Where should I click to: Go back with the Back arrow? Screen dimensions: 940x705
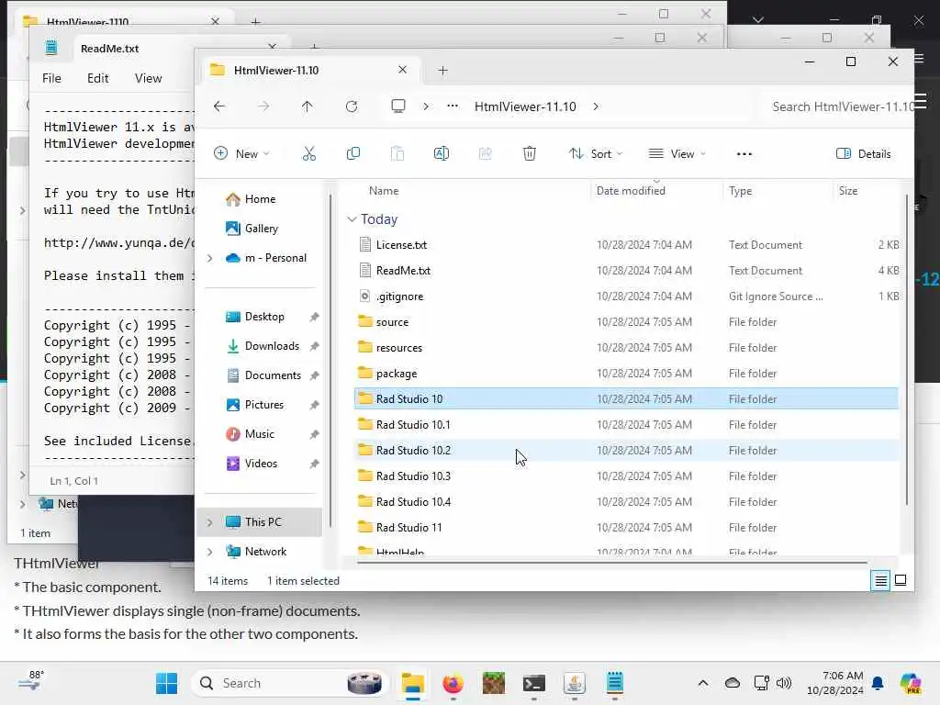(x=219, y=106)
